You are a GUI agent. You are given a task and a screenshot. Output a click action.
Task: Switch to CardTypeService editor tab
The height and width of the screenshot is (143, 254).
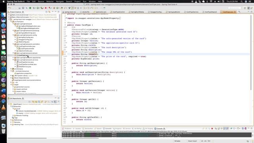coord(192,12)
